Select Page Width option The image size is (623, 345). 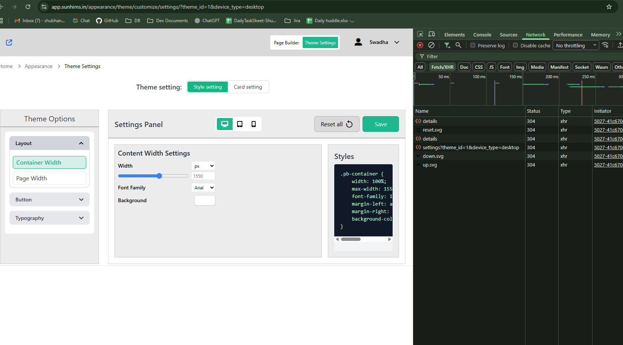pos(49,178)
